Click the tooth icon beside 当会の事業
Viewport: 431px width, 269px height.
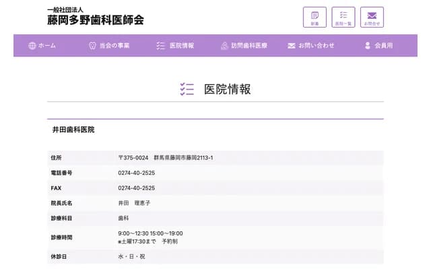(x=92, y=46)
